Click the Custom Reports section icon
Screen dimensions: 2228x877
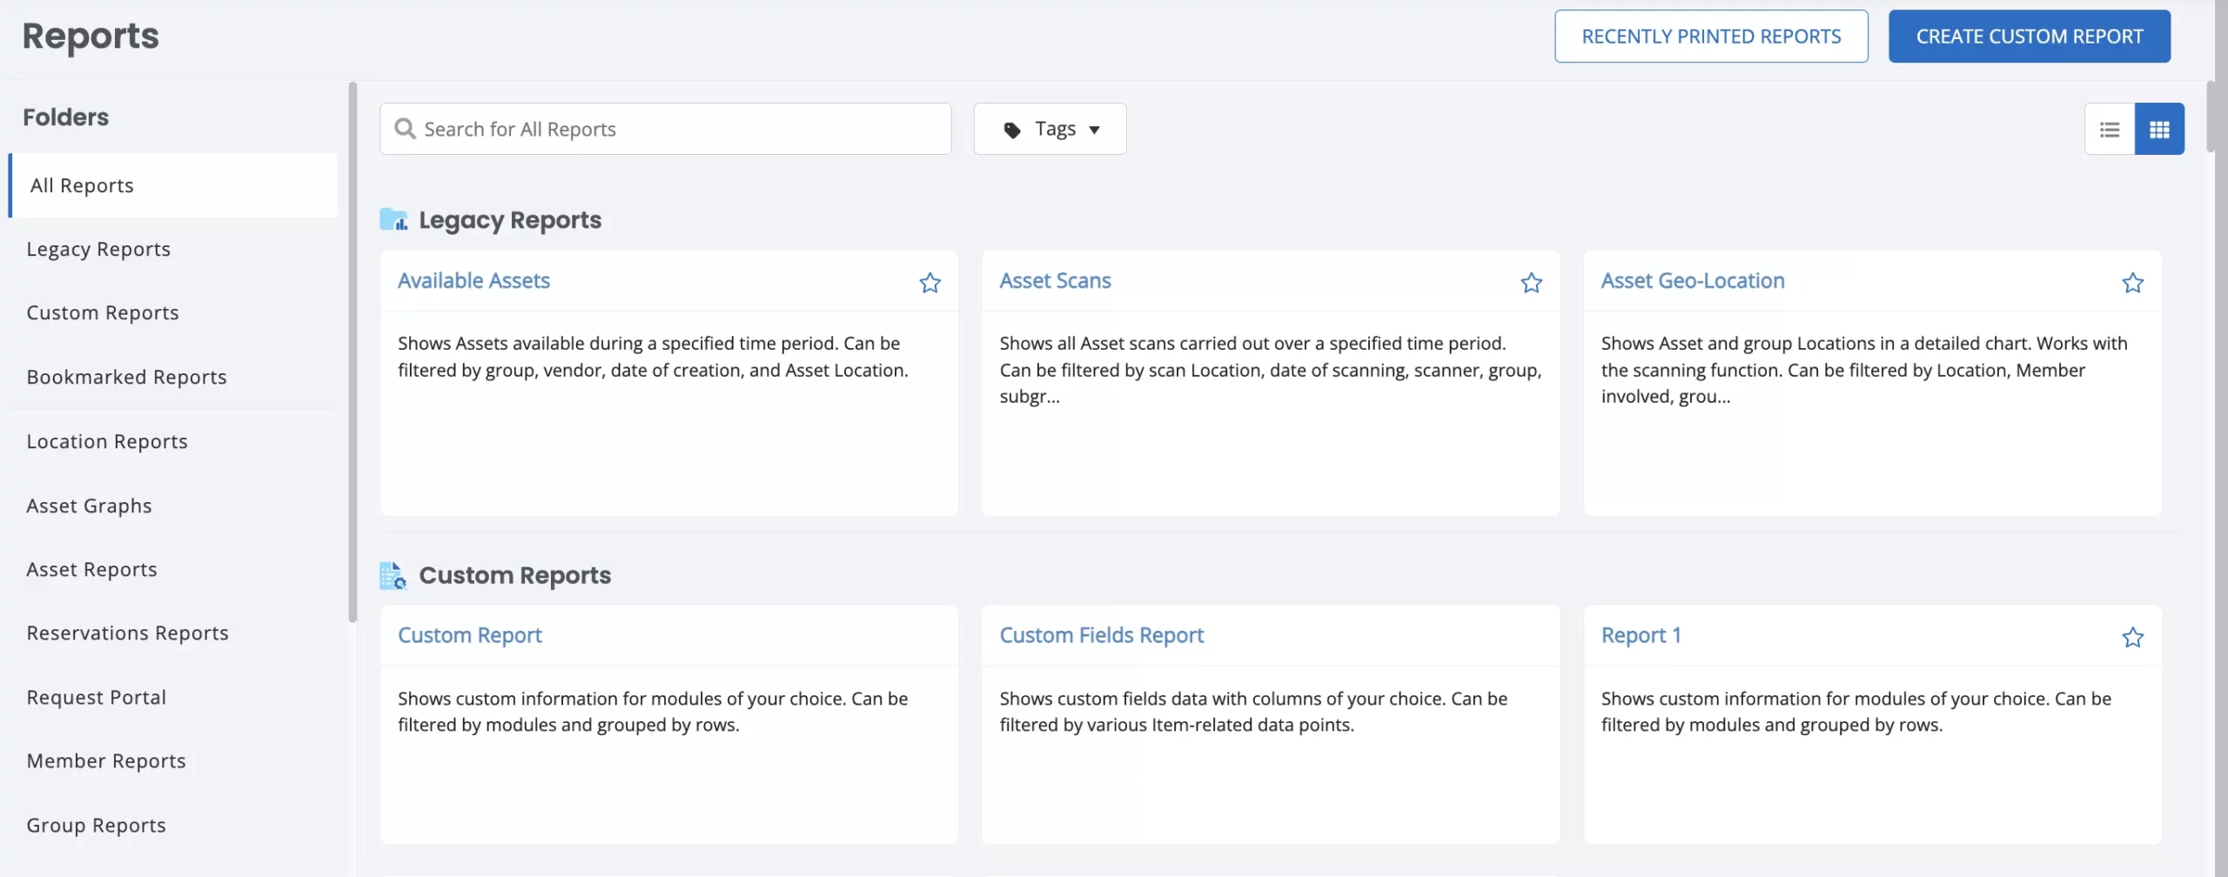pyautogui.click(x=393, y=576)
